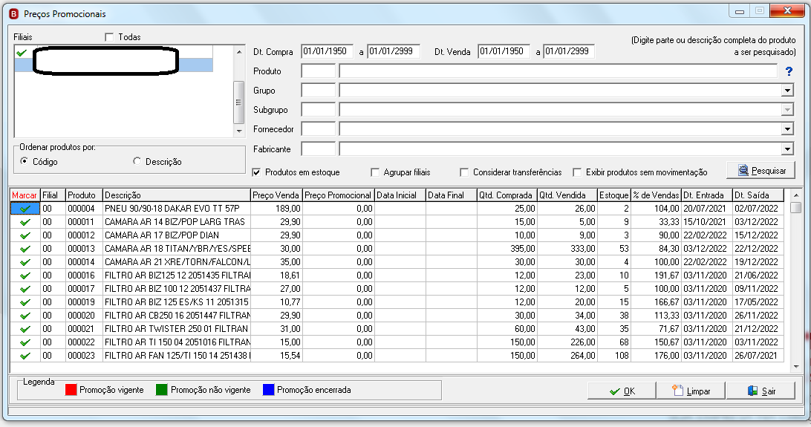Open the Grupo dropdown arrow

point(787,91)
